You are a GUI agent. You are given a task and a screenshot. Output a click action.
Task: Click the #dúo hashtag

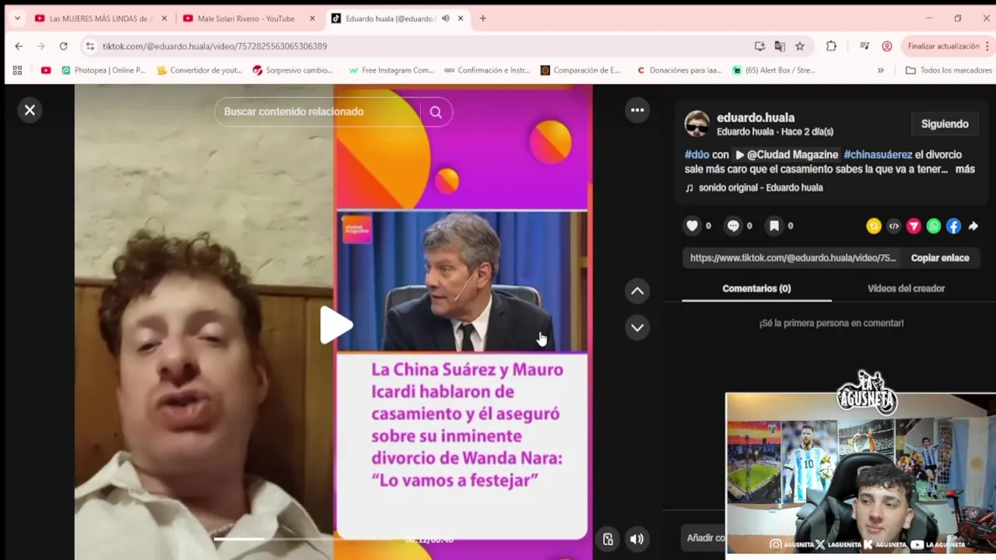click(696, 155)
